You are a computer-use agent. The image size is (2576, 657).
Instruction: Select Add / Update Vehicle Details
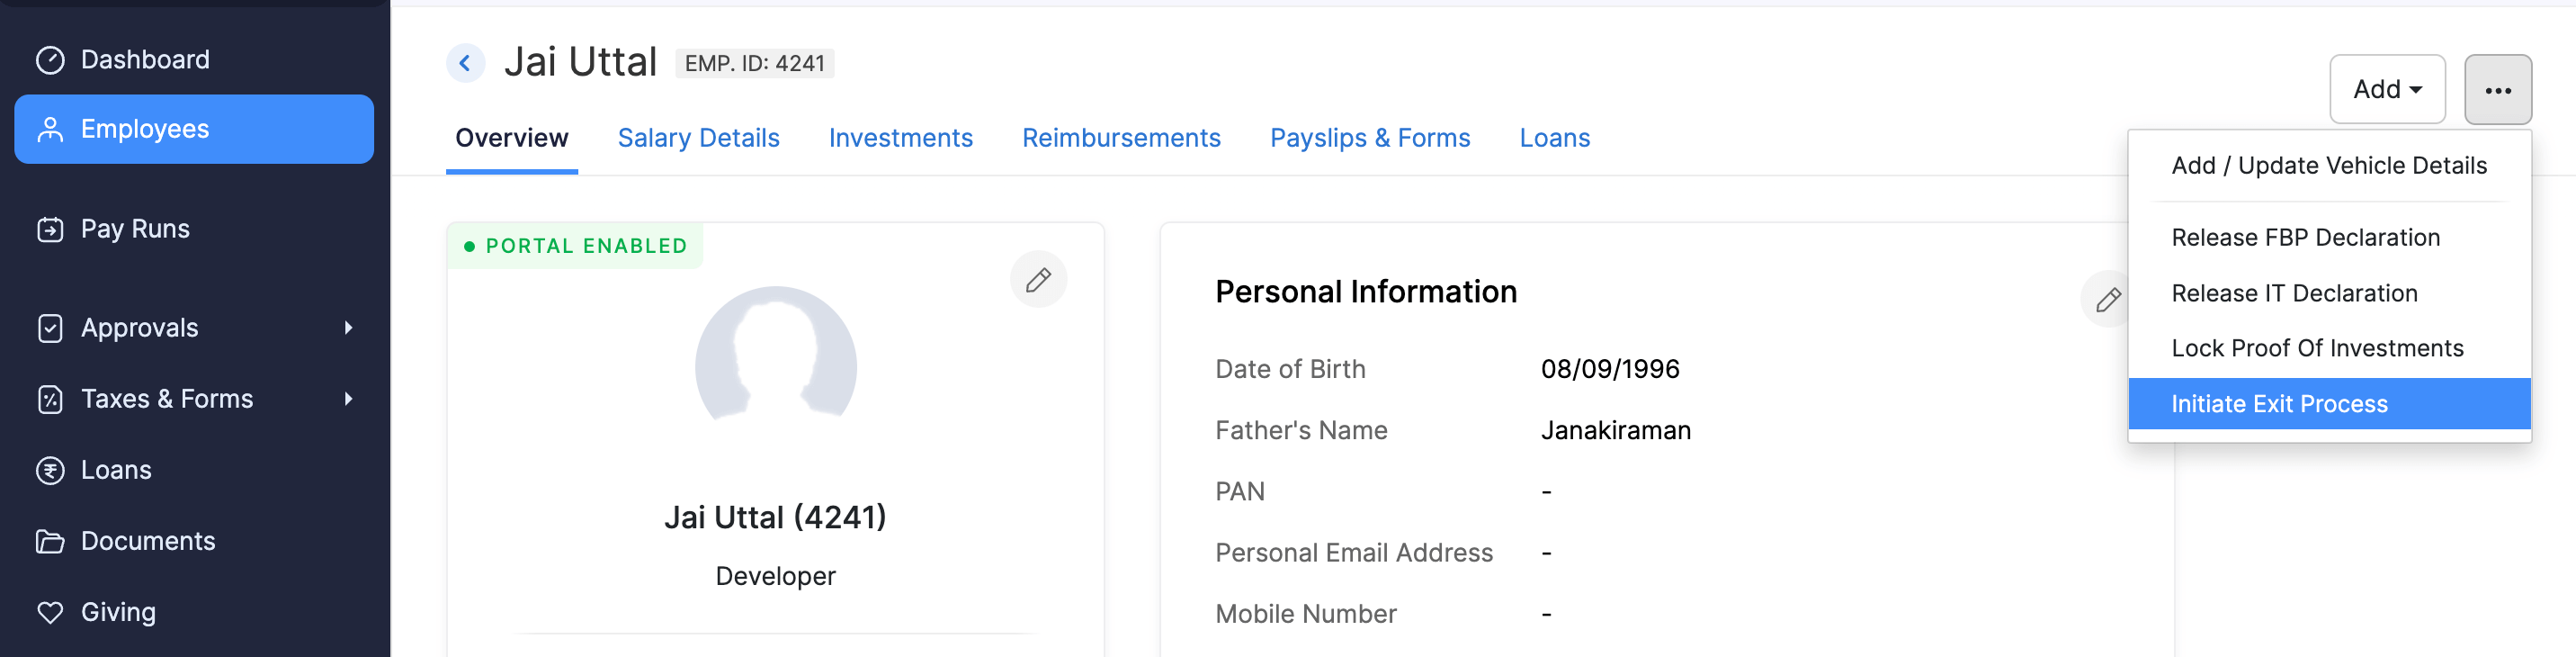[2328, 166]
